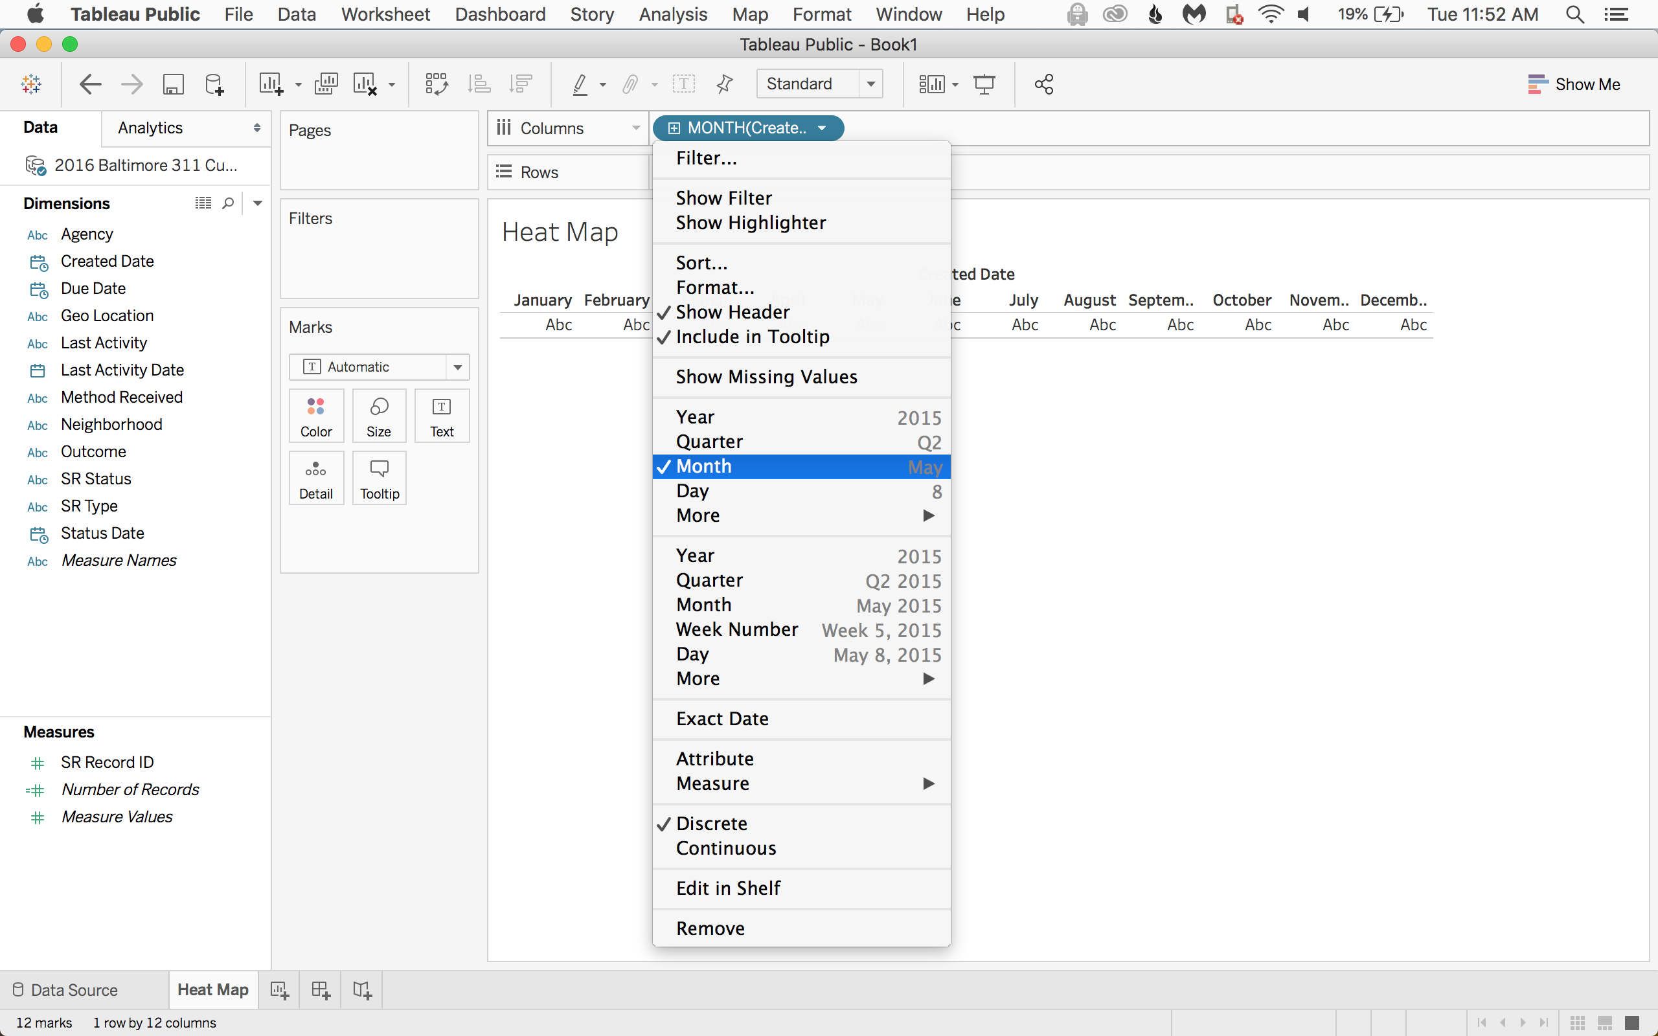
Task: Click the new worksheet icon at bottom
Action: pos(279,990)
